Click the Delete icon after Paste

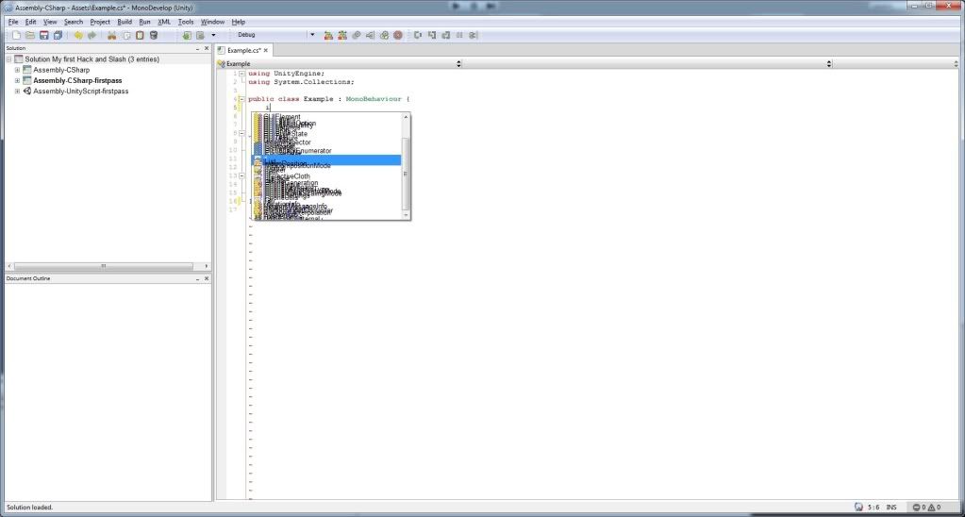[x=154, y=35]
